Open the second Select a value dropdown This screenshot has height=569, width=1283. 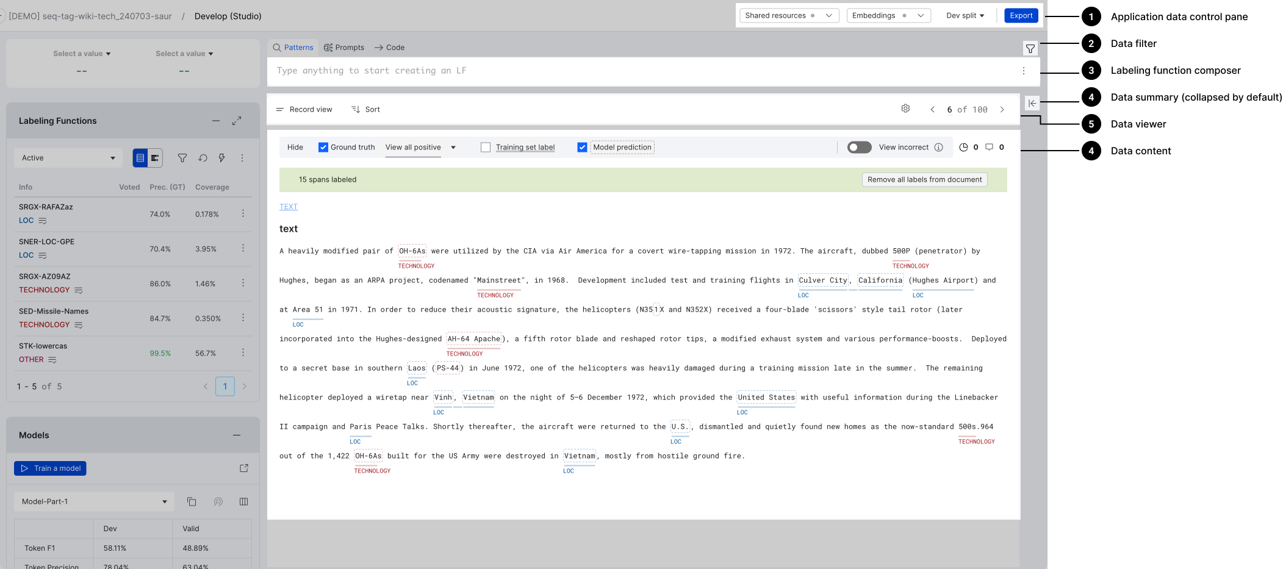point(184,54)
